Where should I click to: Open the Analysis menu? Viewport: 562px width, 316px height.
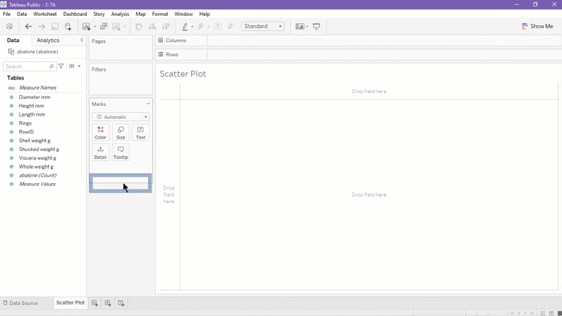pyautogui.click(x=120, y=14)
